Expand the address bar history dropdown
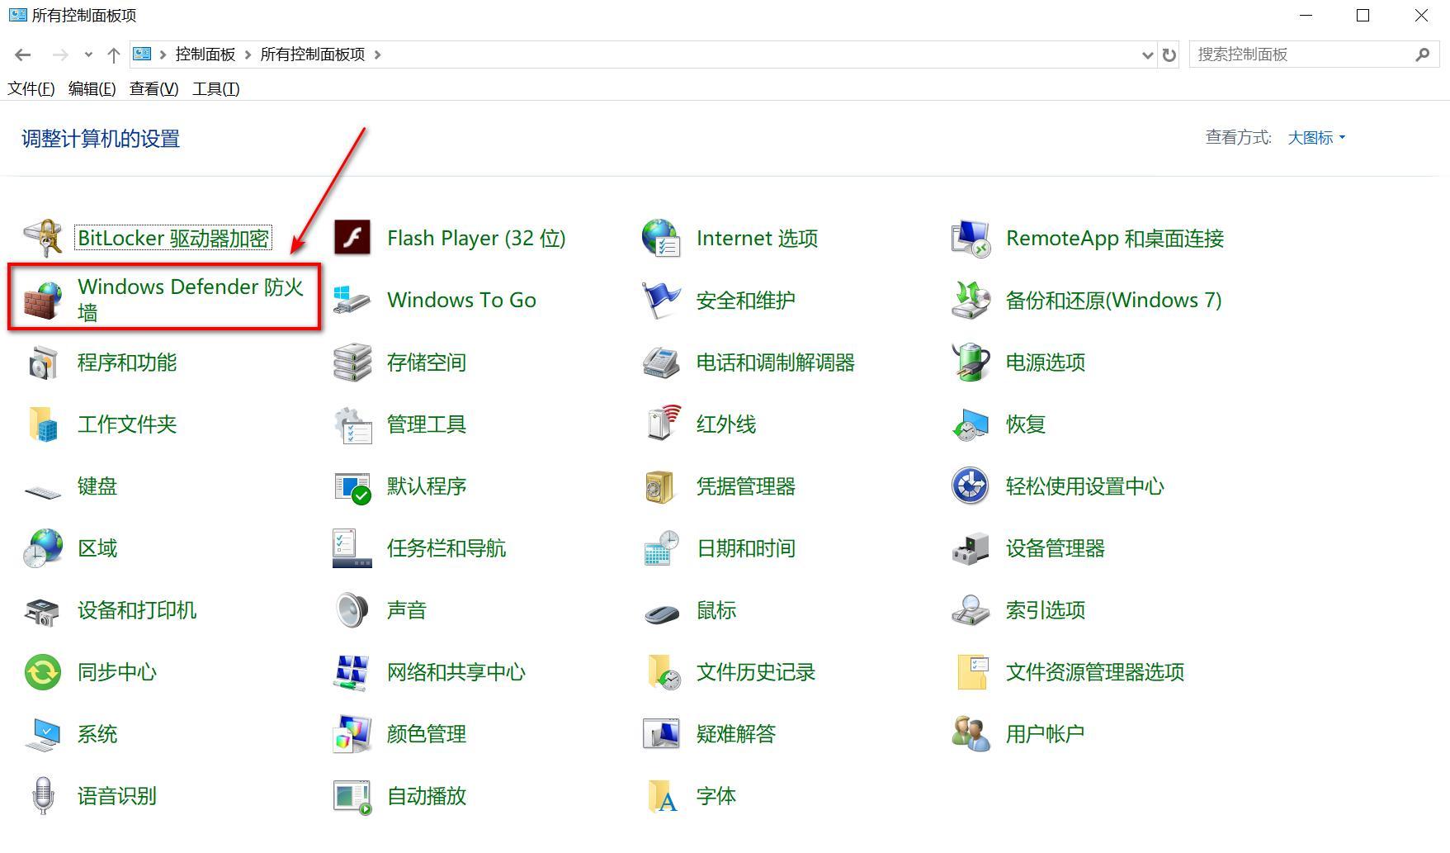Viewport: 1450px width, 853px height. coord(1147,54)
